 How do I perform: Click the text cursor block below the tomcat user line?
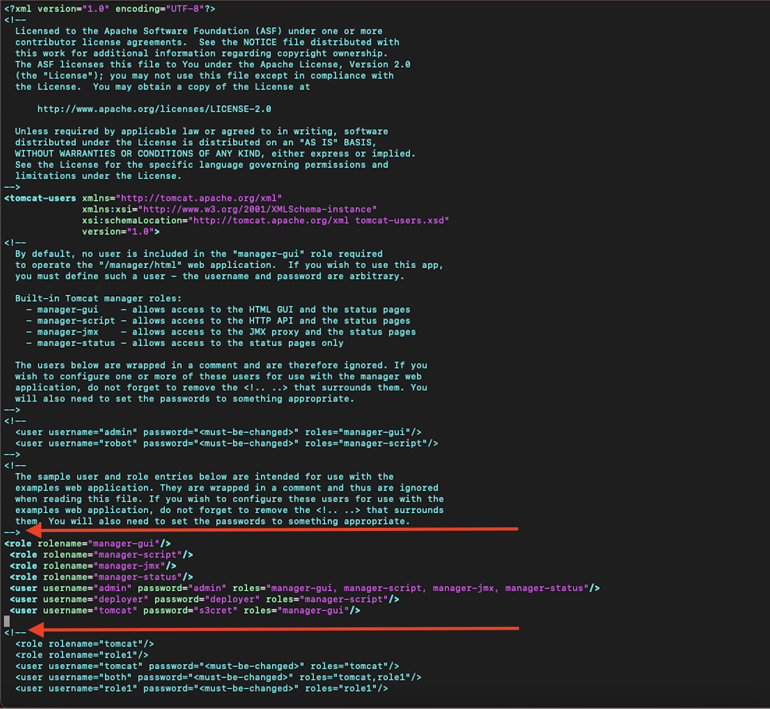[7, 621]
